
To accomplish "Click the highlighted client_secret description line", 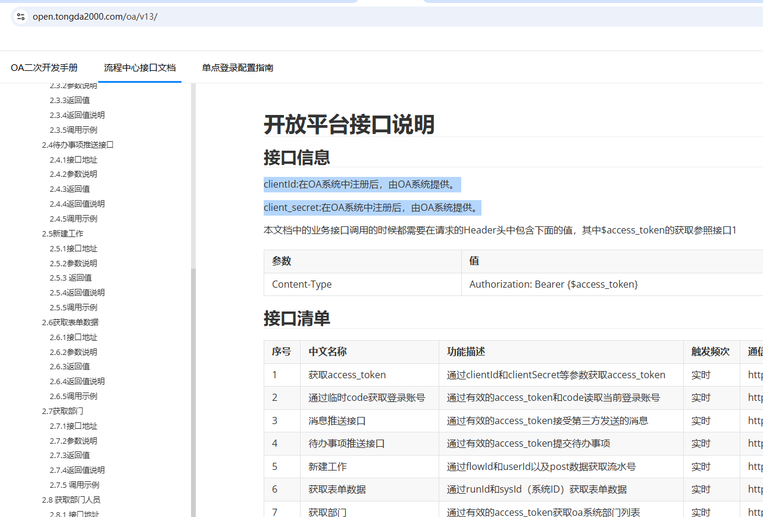I will [372, 208].
